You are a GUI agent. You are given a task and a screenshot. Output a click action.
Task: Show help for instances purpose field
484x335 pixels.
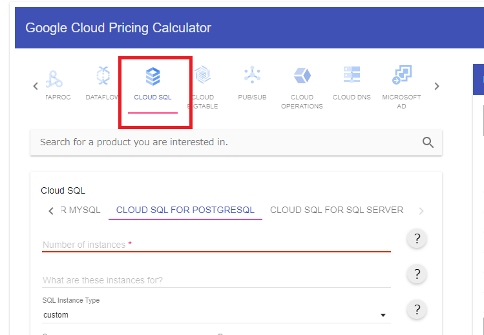[417, 274]
